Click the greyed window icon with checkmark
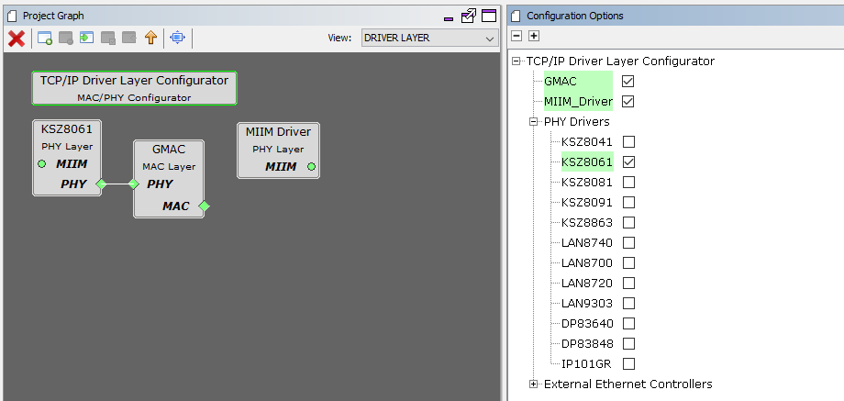Screen dimensions: 844x401 point(108,39)
